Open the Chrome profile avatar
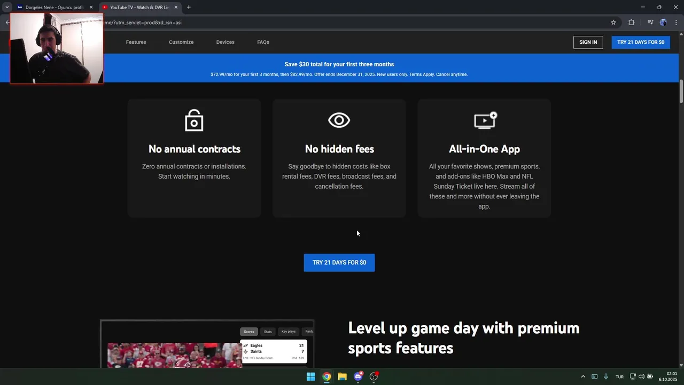The image size is (684, 385). pos(663,22)
